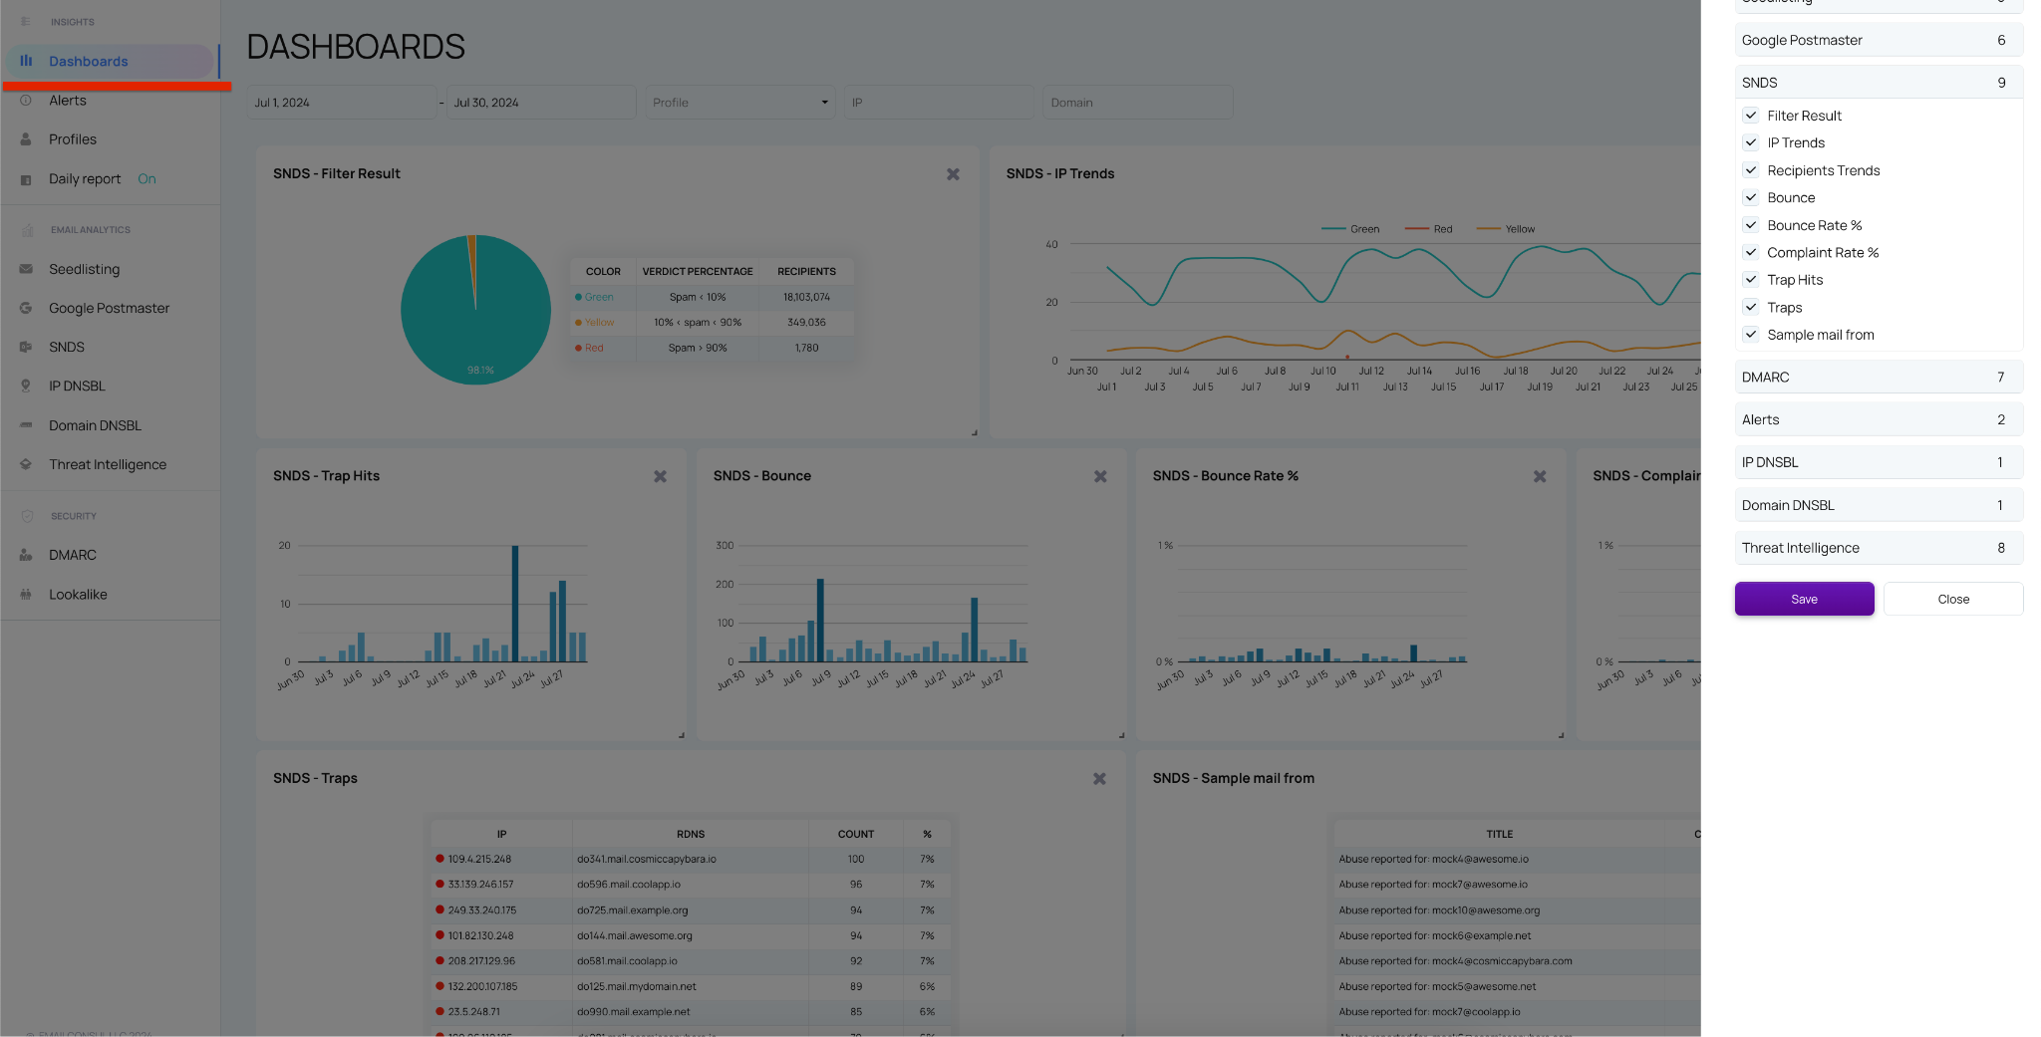Remove the SNDS - Filter Result widget
This screenshot has width=2041, height=1037.
point(953,174)
